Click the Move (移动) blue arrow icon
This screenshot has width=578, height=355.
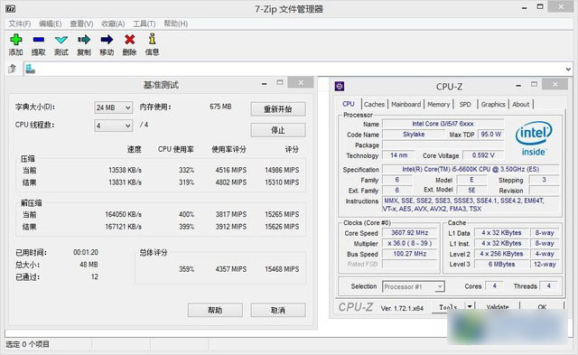(x=107, y=40)
